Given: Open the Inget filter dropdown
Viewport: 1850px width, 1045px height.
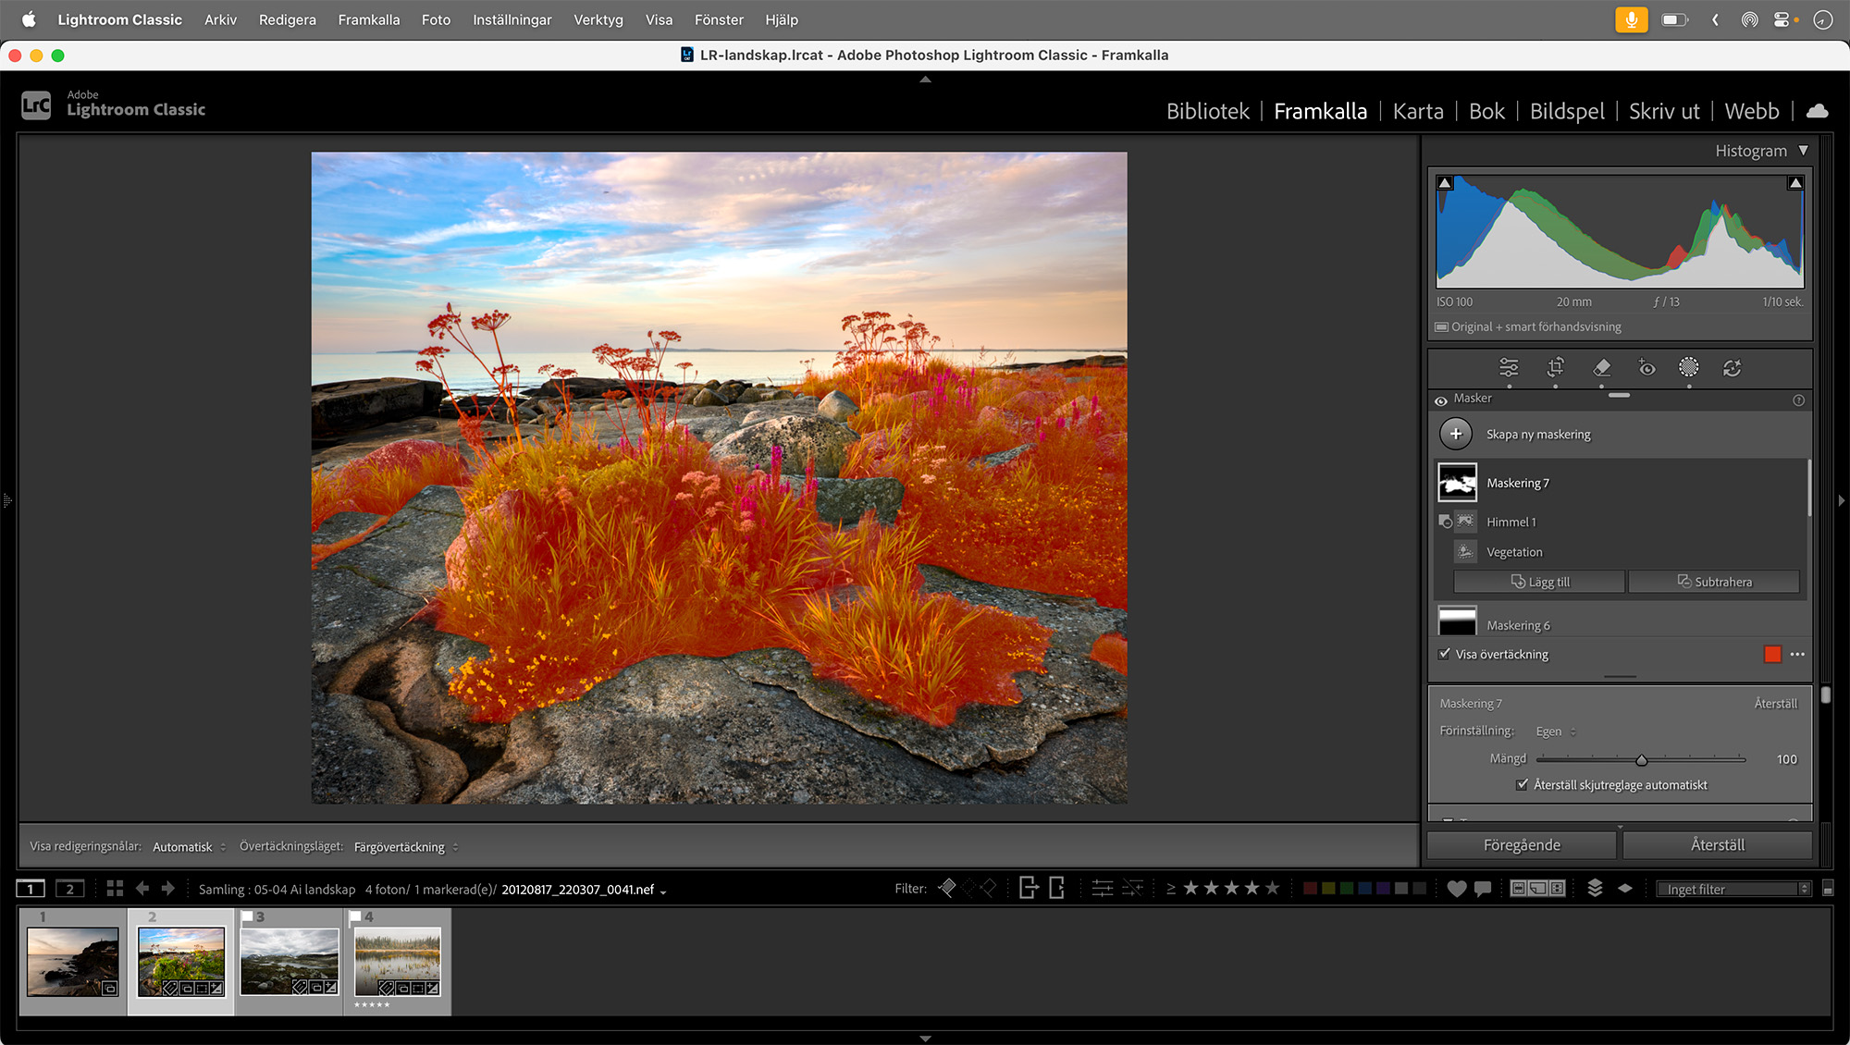Looking at the screenshot, I should point(1733,889).
